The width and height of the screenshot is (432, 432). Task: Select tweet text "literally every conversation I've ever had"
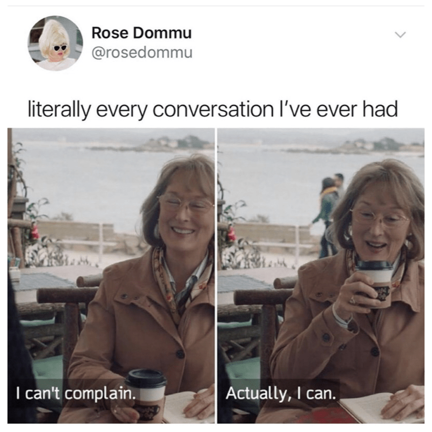(213, 110)
